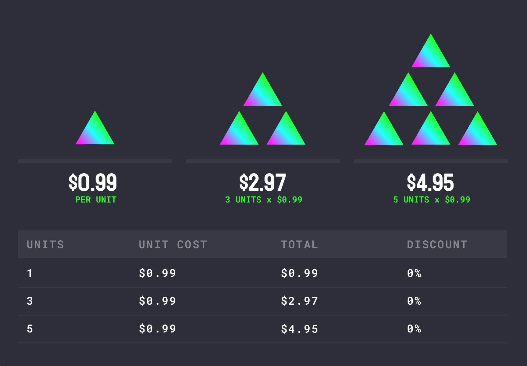
Task: Click the large $4.95 price heading
Action: (x=430, y=182)
